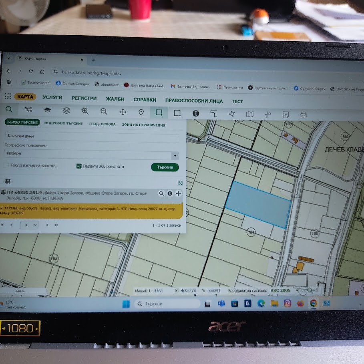Toggle the rectangle selection tool
Viewport: 364px width, 364px height.
[159, 113]
